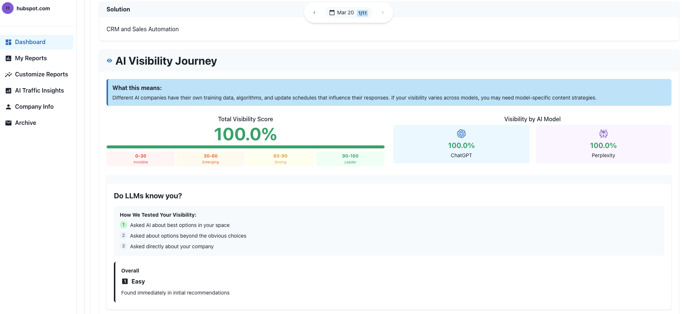Click the AI Traffic Insights icon
684x314 pixels.
tap(8, 91)
